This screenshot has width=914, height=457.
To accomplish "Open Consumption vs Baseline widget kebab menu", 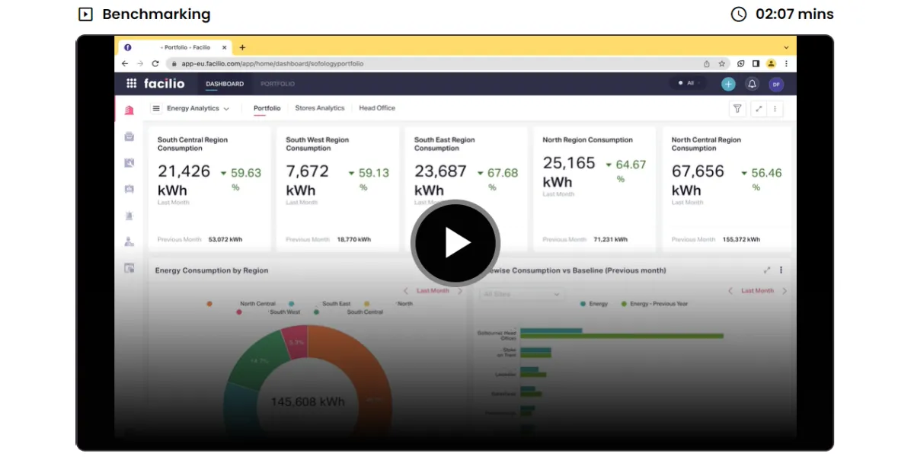I will 781,270.
